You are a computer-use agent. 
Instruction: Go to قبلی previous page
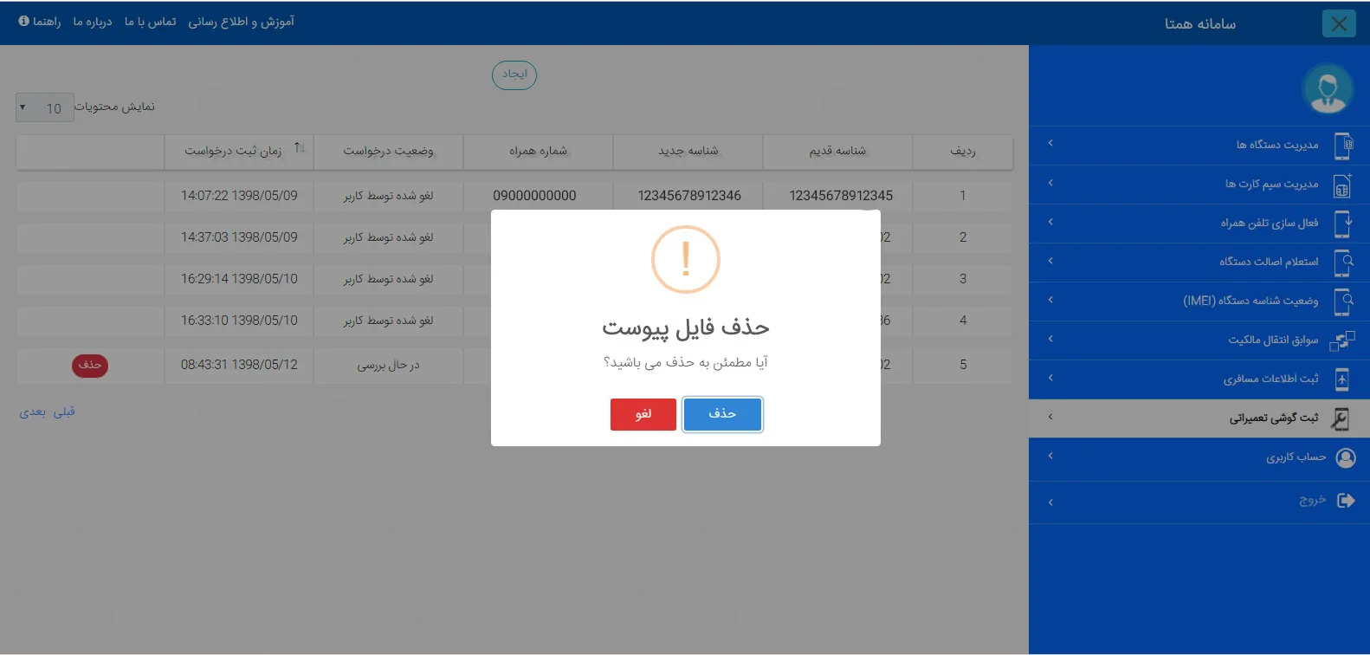click(x=64, y=412)
